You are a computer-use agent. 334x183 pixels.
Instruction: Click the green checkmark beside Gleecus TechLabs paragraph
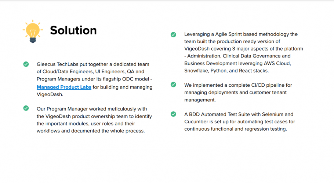tap(26, 64)
